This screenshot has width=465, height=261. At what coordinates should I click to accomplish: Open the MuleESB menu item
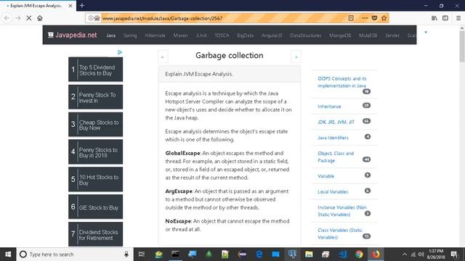[x=368, y=36]
